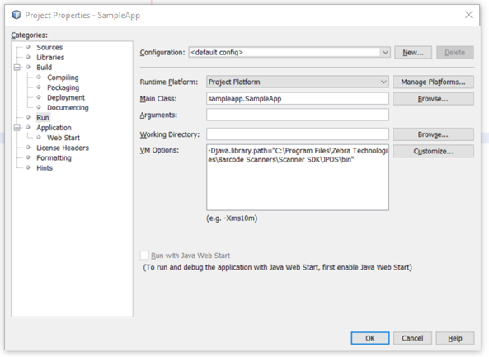Click the bullet icon beside Web Start

pos(39,137)
